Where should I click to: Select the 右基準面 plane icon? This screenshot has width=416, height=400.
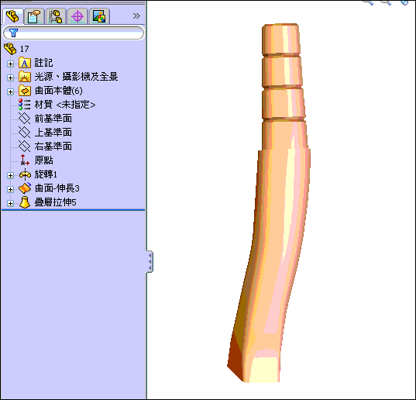click(25, 147)
